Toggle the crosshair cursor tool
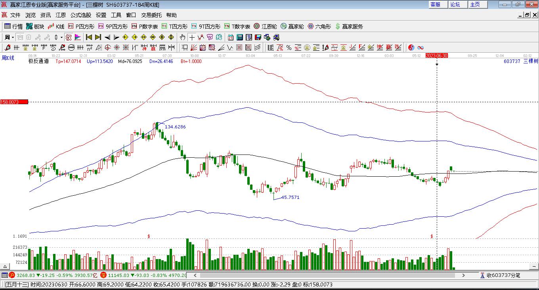Screen dimensions: 539x290 (x=192, y=37)
